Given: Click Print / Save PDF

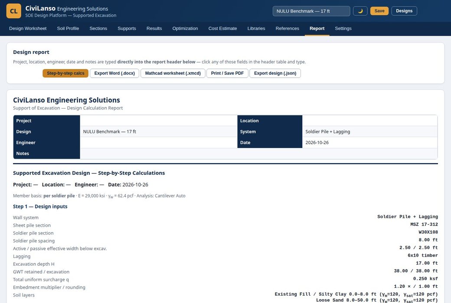Looking at the screenshot, I should [x=227, y=73].
